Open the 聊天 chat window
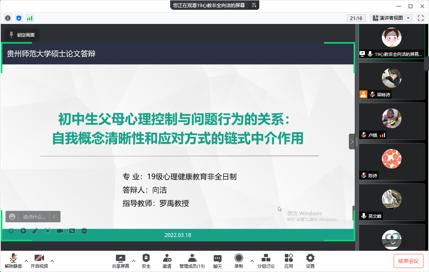 coord(218,261)
